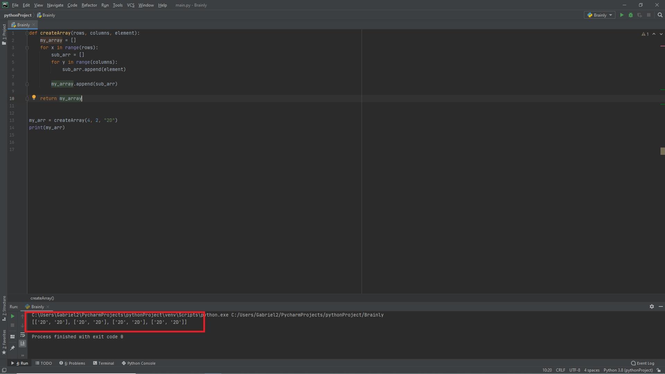This screenshot has width=665, height=374.
Task: Toggle soft-wrap in the Run console
Action: click(x=23, y=335)
